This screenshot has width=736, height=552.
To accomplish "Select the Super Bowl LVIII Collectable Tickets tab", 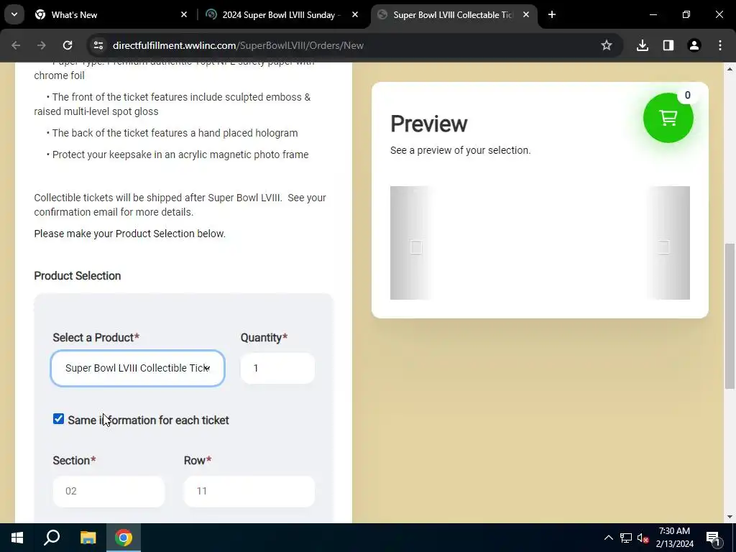I will point(454,15).
